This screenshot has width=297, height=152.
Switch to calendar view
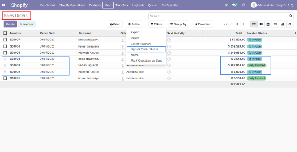[x=268, y=24]
